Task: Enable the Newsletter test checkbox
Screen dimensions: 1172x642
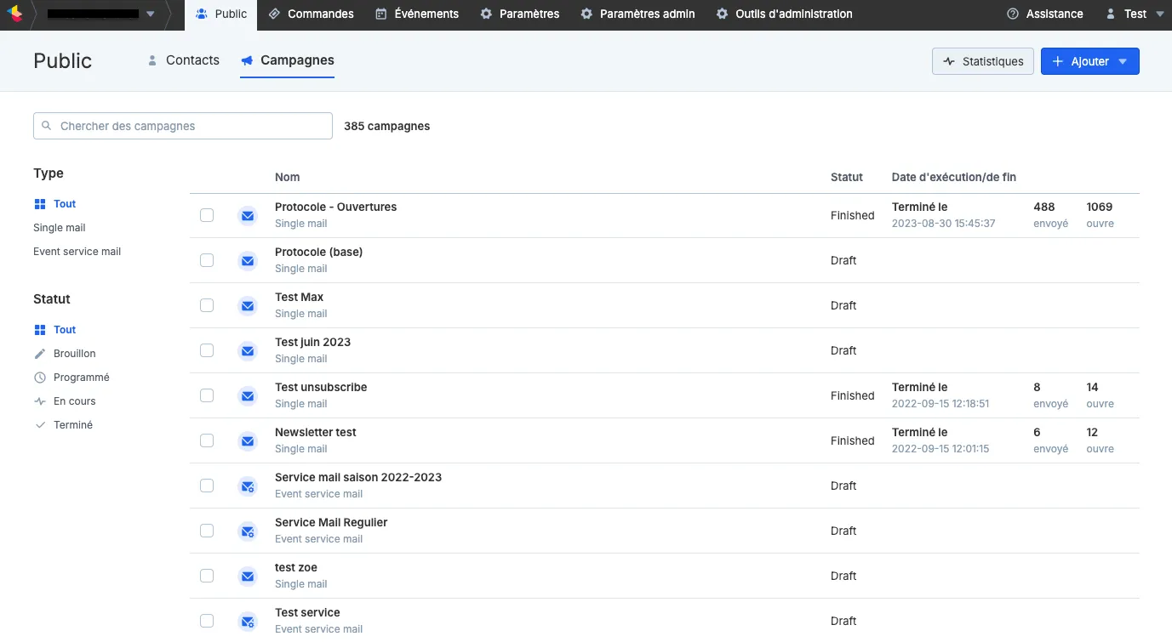Action: click(207, 440)
